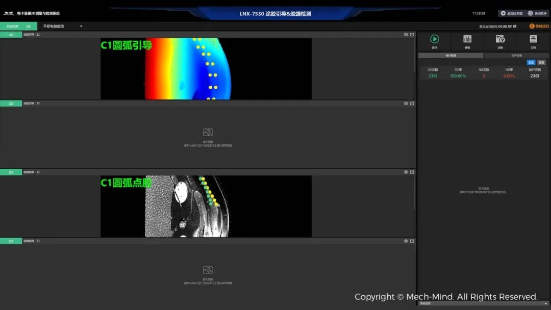Viewport: 551px width, 310px height.
Task: Open the Parameters (参数) bar-chart icon
Action: coord(467,39)
